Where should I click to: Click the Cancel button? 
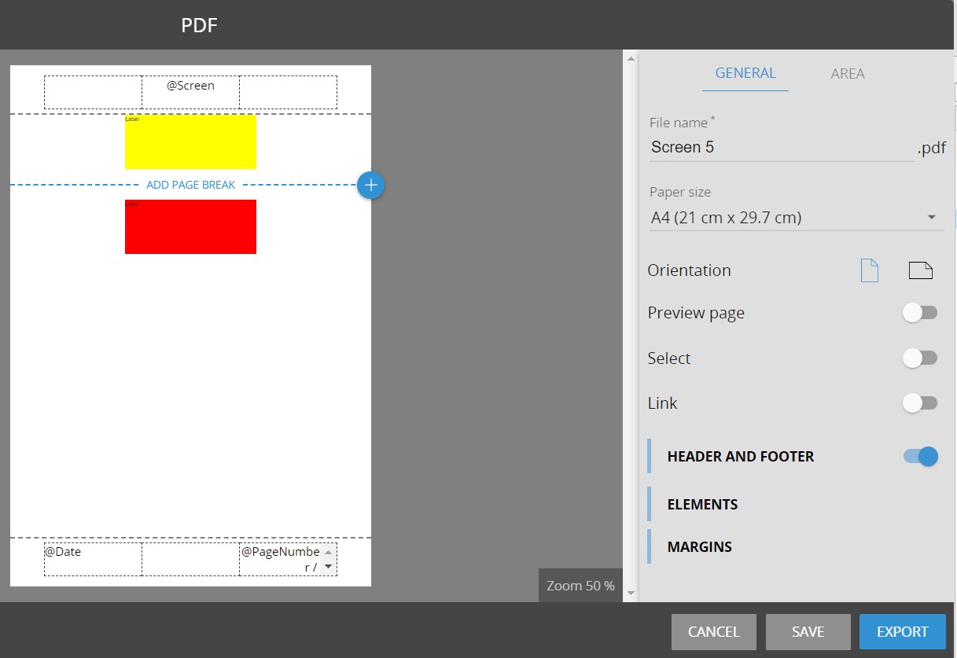tap(714, 631)
